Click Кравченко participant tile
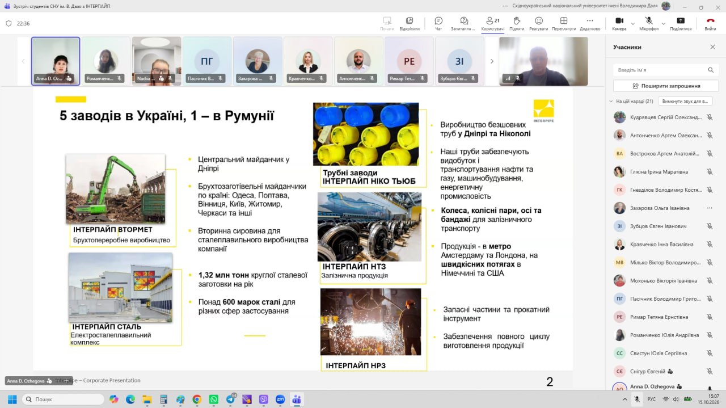The height and width of the screenshot is (408, 726). [308, 61]
